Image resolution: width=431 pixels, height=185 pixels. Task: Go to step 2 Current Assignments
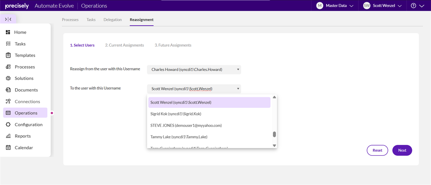(x=124, y=45)
